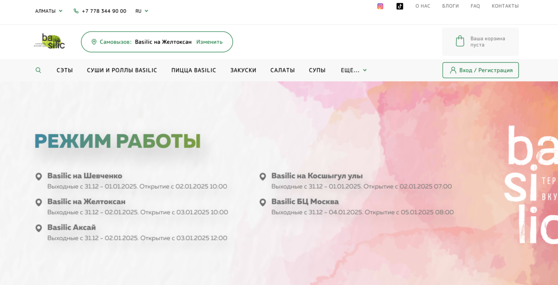
Task: Call the number +7 778 344 90 00
Action: tap(104, 11)
